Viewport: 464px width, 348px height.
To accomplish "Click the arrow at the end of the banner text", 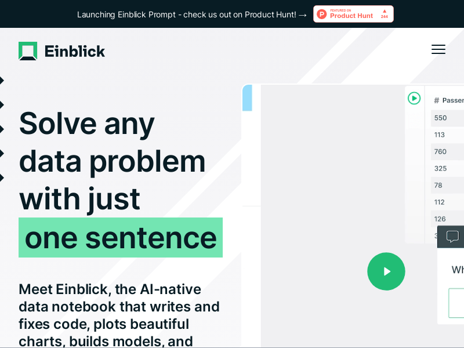I will (x=303, y=15).
